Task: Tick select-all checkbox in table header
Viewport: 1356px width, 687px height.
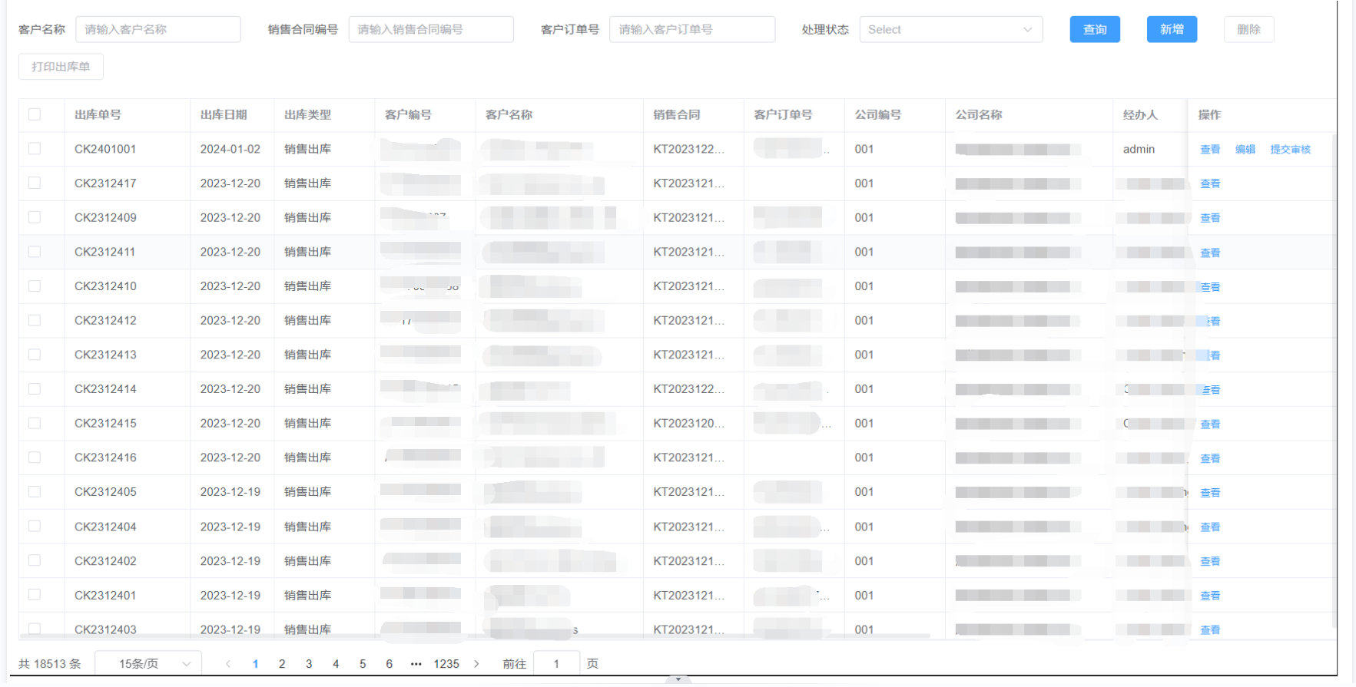Action: (35, 114)
